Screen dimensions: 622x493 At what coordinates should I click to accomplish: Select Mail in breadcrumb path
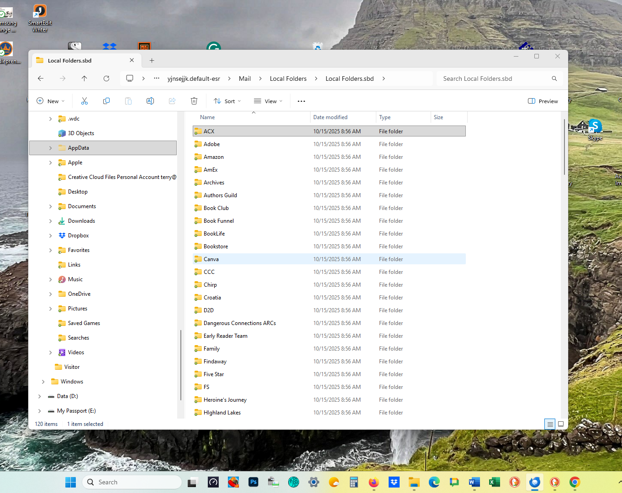(245, 79)
